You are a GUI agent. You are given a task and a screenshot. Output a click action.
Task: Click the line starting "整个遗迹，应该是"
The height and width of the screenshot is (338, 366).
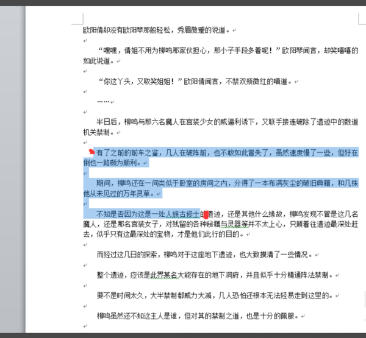tap(216, 275)
